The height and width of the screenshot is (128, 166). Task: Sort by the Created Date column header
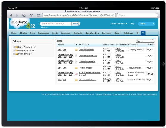[108, 45]
